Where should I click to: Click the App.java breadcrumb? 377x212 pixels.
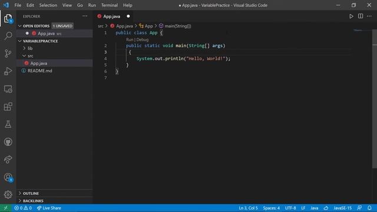click(x=122, y=26)
